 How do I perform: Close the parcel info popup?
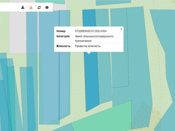(x=121, y=29)
